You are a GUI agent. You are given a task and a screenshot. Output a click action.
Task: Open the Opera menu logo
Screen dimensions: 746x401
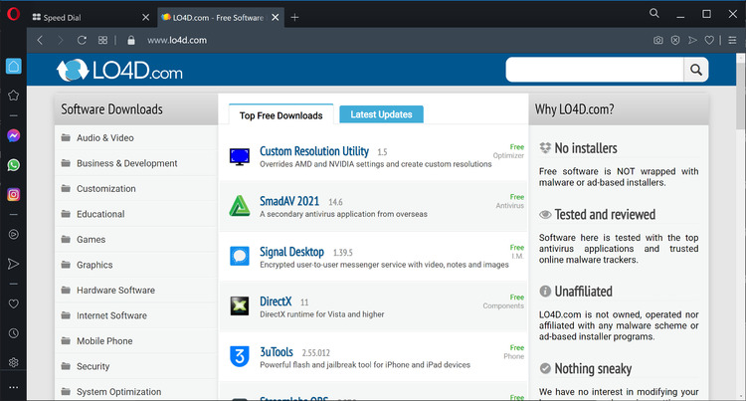point(13,14)
